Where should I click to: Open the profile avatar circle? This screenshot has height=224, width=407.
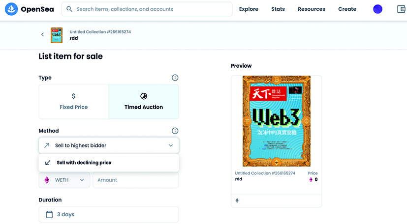tap(378, 9)
